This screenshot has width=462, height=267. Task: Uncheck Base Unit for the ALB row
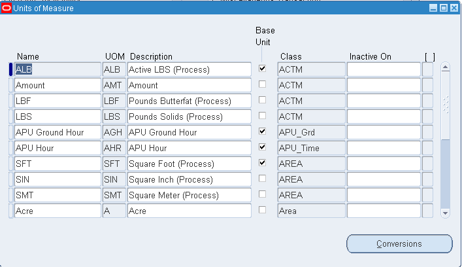click(x=263, y=68)
